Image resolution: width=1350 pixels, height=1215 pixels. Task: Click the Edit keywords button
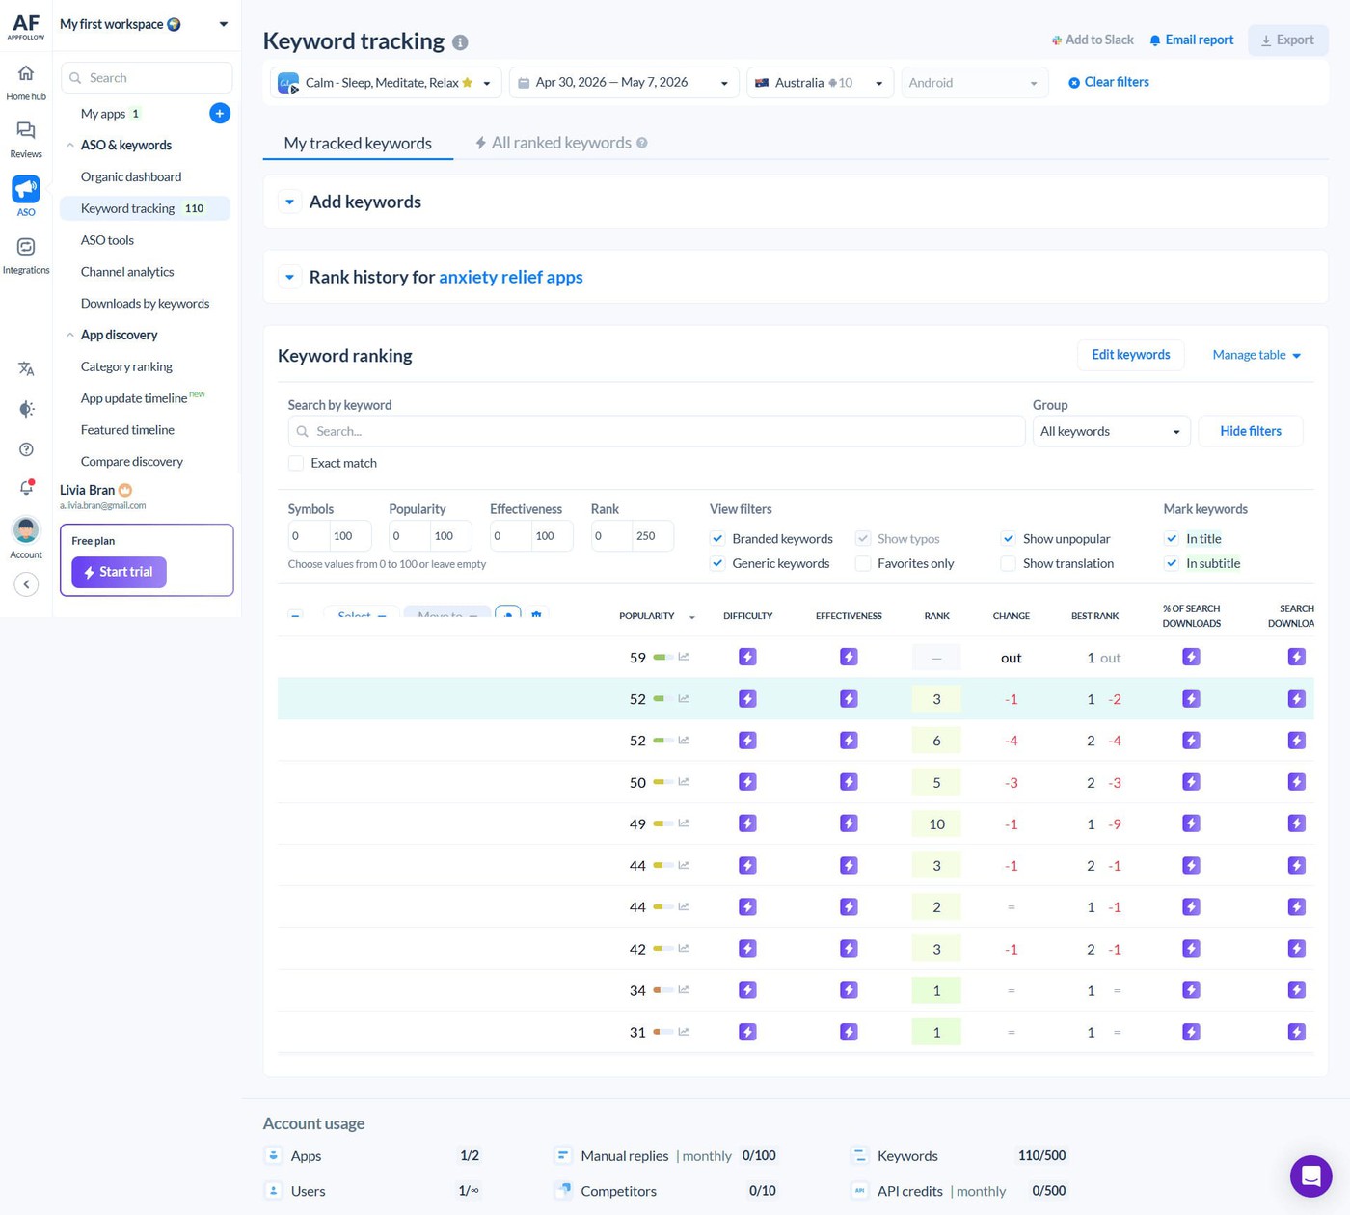1130,355
